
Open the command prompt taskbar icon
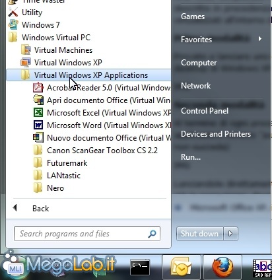pos(140,267)
